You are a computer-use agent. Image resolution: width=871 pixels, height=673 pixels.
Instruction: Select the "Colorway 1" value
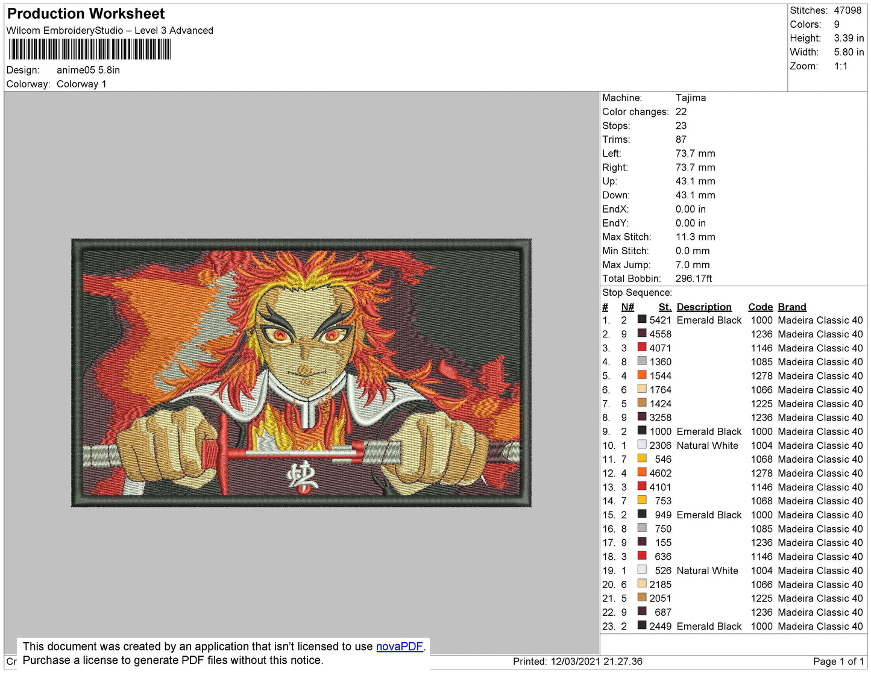point(81,84)
